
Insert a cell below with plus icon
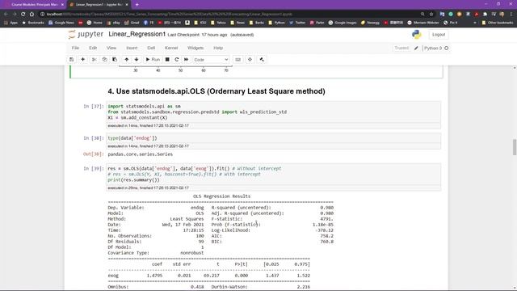pos(82,59)
